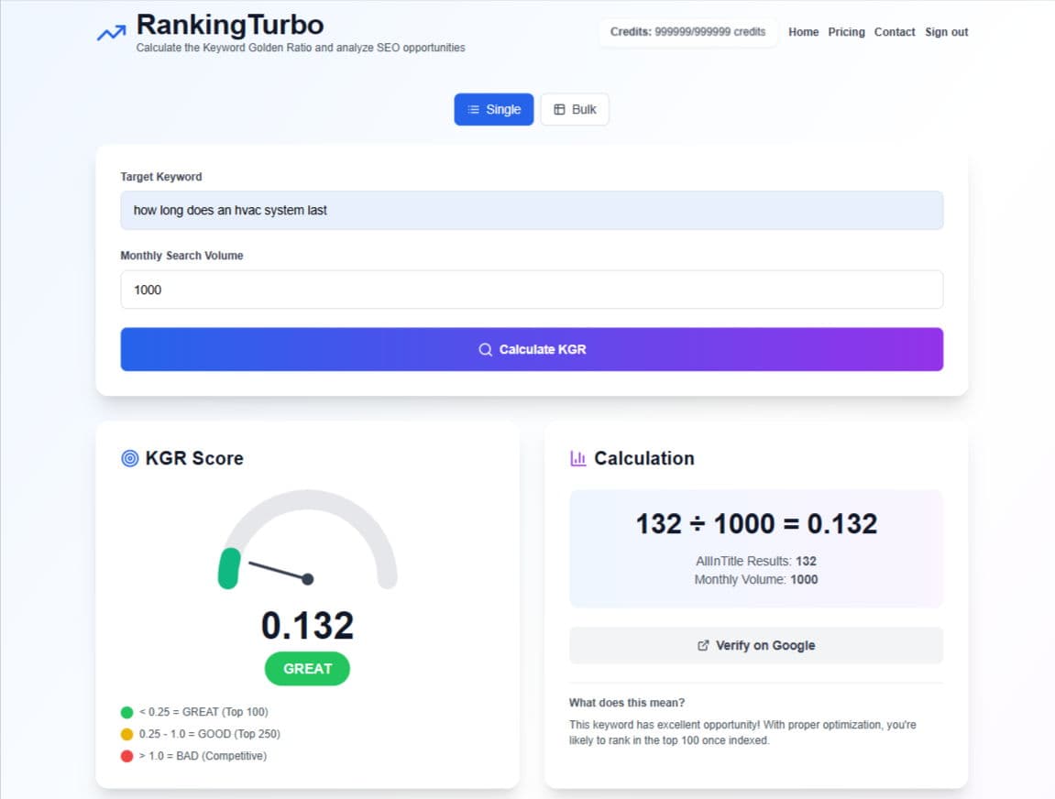The image size is (1055, 799).
Task: Open Verify on Google button
Action: pyautogui.click(x=756, y=645)
